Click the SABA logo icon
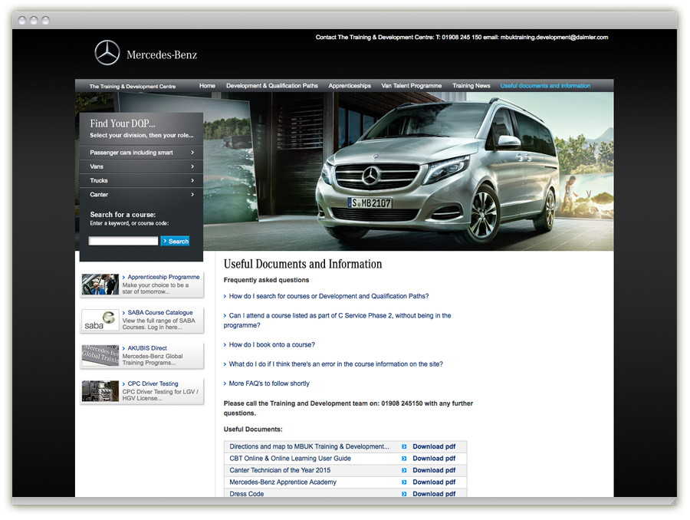 tap(100, 321)
